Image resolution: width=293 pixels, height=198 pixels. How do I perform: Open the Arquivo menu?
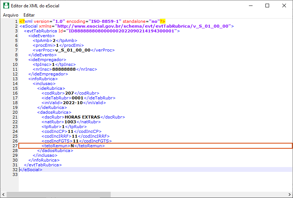point(11,15)
